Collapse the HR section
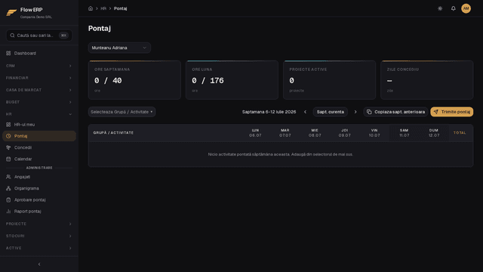The image size is (483, 272). pos(39,114)
